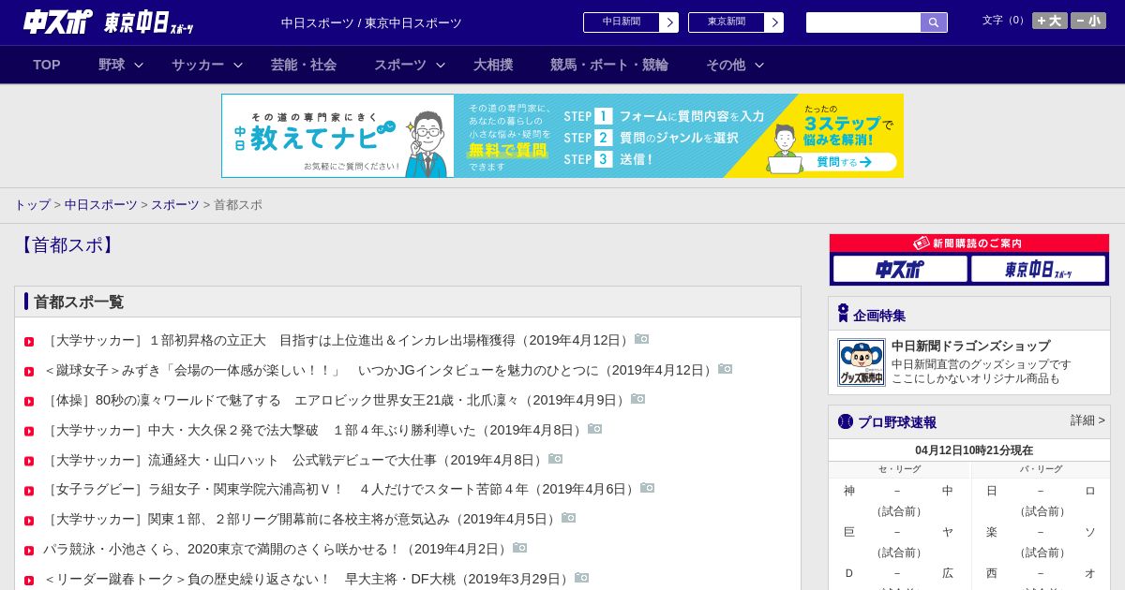
Task: Click photo icon after みずき article
Action: coord(726,369)
